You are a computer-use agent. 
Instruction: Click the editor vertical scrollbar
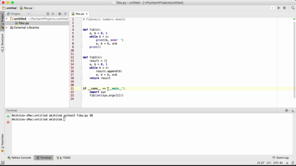pyautogui.click(x=295, y=60)
